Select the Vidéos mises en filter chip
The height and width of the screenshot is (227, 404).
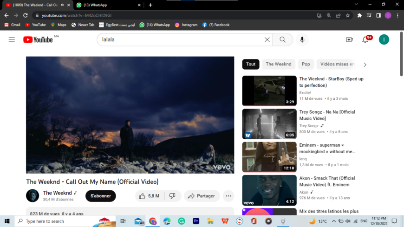point(337,64)
